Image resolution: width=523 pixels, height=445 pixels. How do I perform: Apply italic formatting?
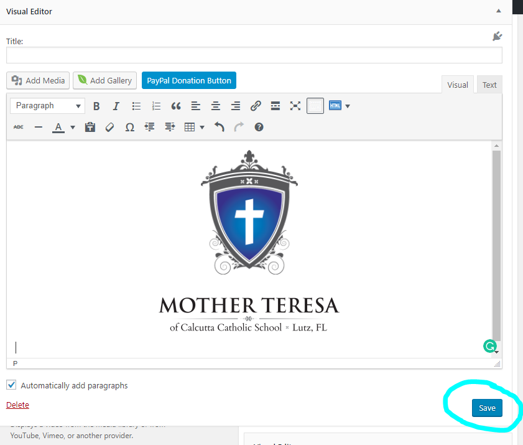pyautogui.click(x=116, y=106)
